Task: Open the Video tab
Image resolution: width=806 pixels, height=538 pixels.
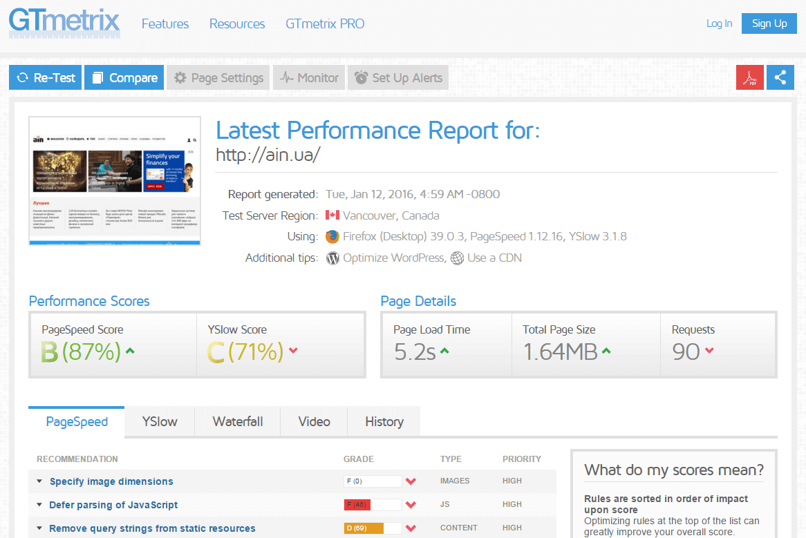Action: 314,421
